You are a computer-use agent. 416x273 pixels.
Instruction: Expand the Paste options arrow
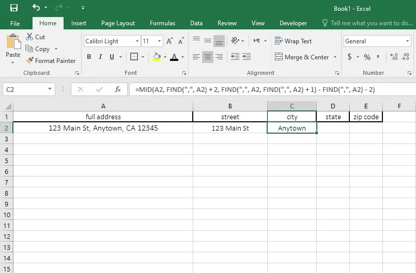13,63
